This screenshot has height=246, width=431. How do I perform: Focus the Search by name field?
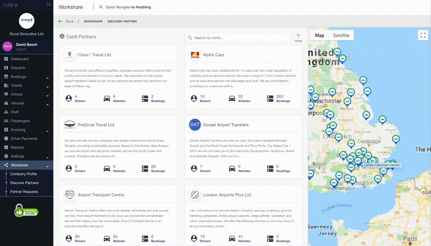[x=238, y=38]
